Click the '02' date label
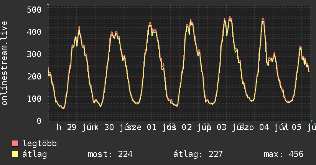 187,127
